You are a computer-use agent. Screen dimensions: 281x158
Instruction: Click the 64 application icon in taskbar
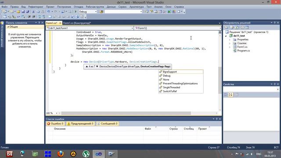[x=10, y=154]
